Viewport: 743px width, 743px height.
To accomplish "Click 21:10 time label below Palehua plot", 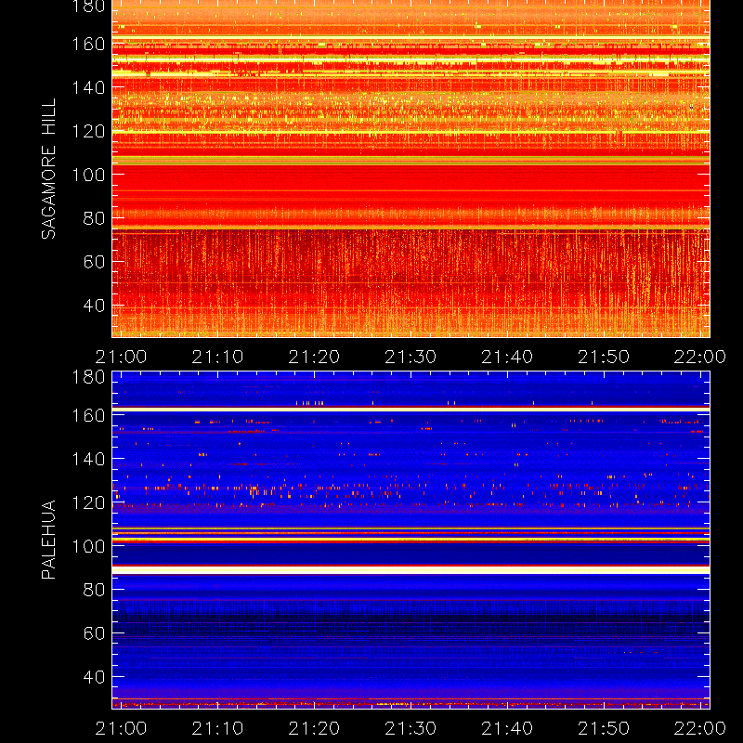I will pyautogui.click(x=217, y=728).
